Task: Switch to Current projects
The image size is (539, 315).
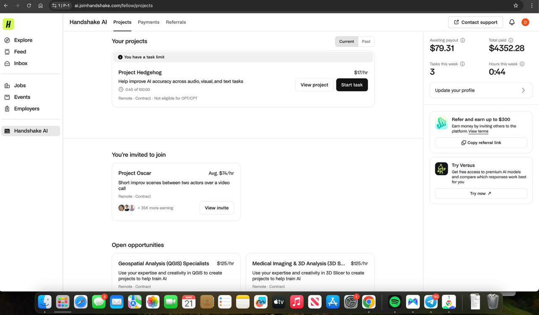Action: click(346, 41)
